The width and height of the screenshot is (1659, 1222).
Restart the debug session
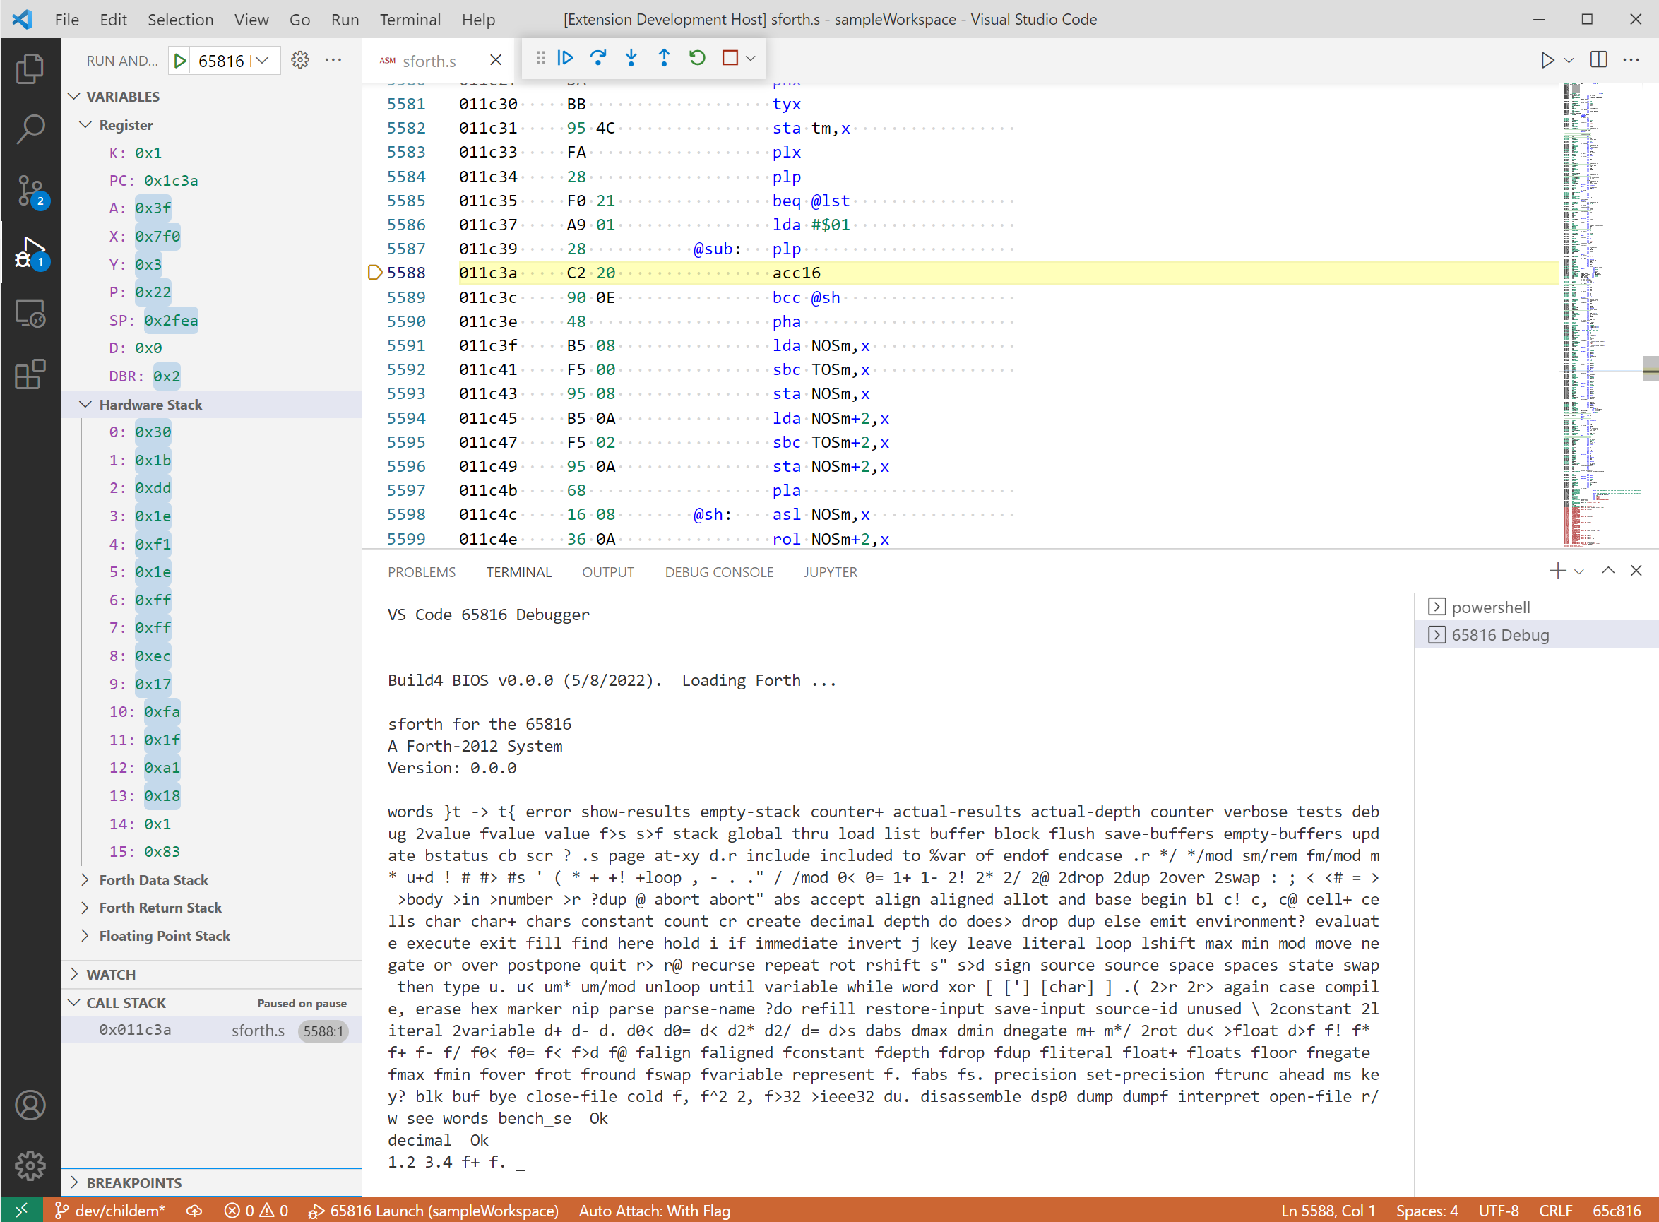click(697, 58)
